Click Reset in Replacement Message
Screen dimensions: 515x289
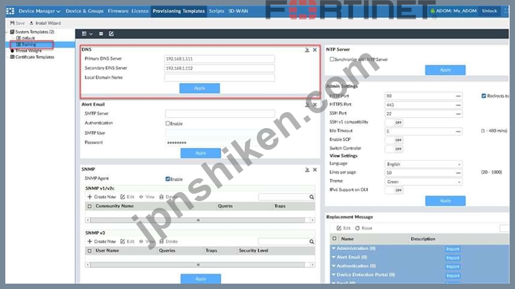point(363,228)
